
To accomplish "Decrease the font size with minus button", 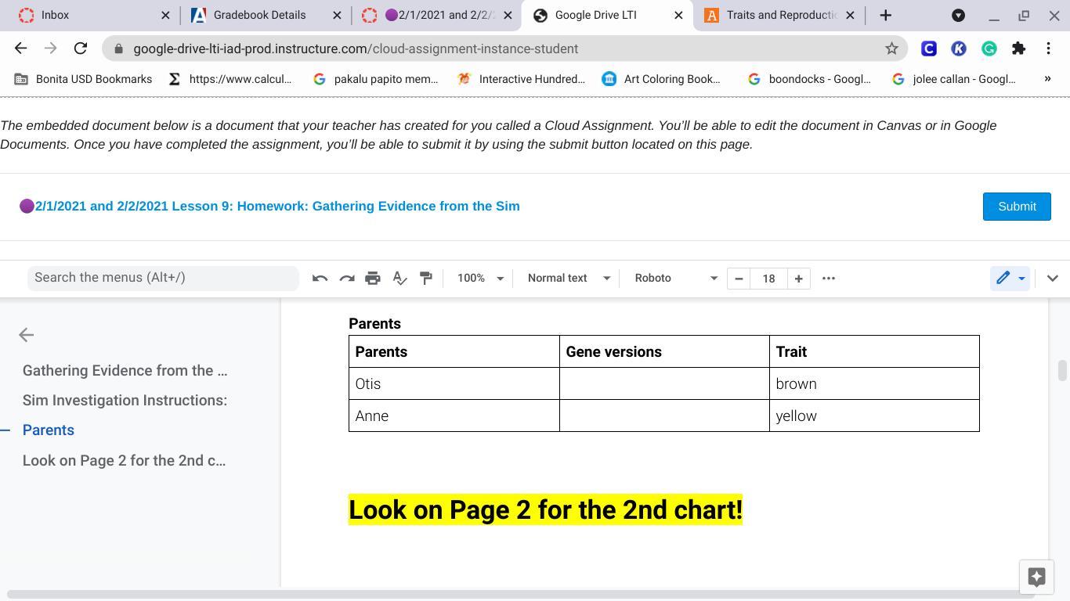I will (x=739, y=278).
